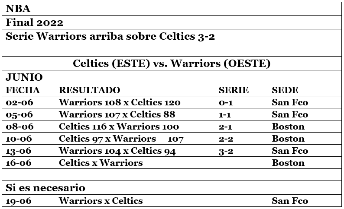Click the series summary line about Warriors leading
The image size is (344, 209).
click(x=110, y=36)
